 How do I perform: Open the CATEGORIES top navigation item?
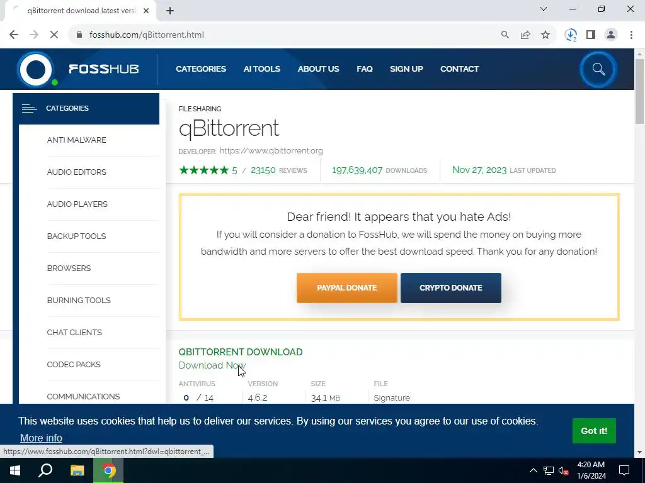tap(201, 69)
